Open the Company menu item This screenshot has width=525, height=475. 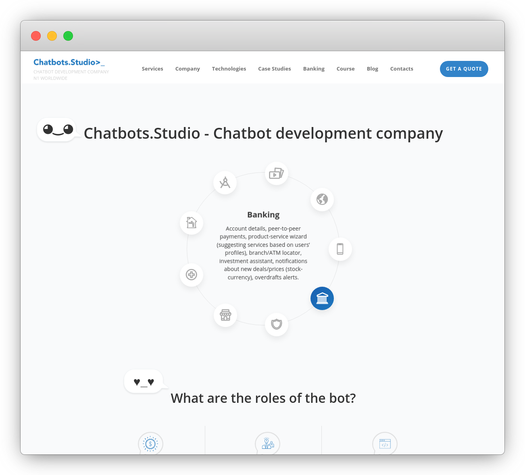187,69
